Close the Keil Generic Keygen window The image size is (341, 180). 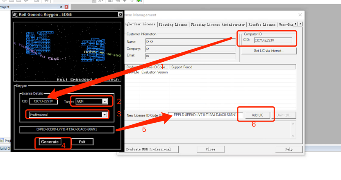(x=120, y=15)
